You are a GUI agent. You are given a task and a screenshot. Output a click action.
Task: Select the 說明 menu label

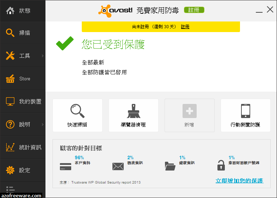(x=25, y=124)
